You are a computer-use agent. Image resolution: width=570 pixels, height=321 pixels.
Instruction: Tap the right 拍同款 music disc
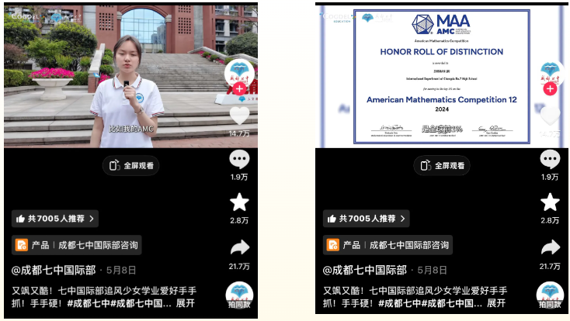click(x=550, y=295)
